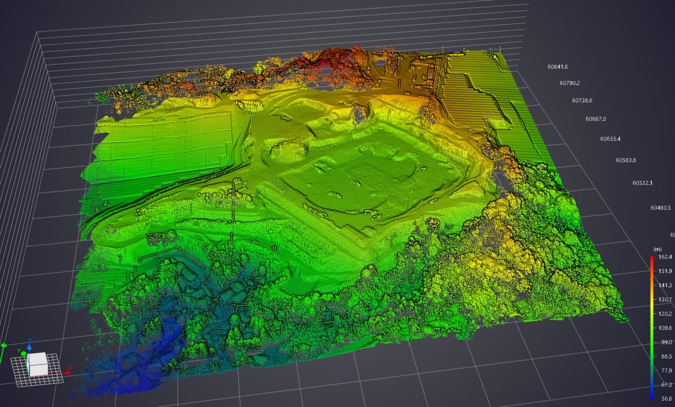The width and height of the screenshot is (675, 407).
Task: Click the 60790.2 grid coordinate label
Action: (x=570, y=83)
